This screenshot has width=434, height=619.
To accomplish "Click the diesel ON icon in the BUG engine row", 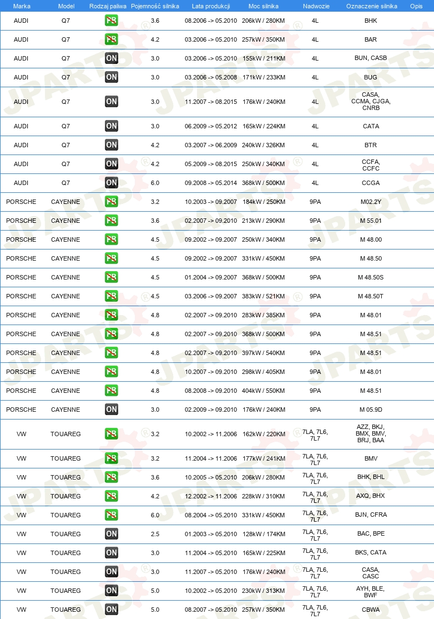I will pyautogui.click(x=112, y=77).
